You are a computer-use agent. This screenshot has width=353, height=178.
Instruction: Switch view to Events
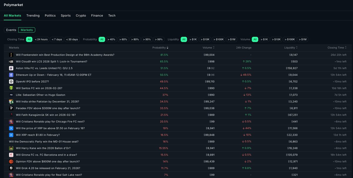(11, 30)
